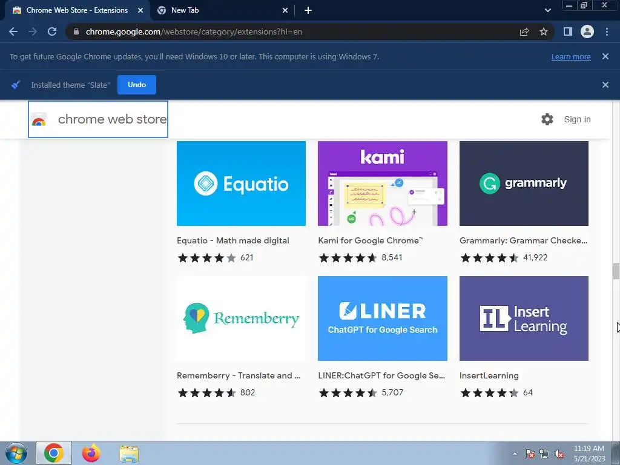Viewport: 620px width, 465px height.
Task: Click the network tray icon
Action: coord(544,454)
